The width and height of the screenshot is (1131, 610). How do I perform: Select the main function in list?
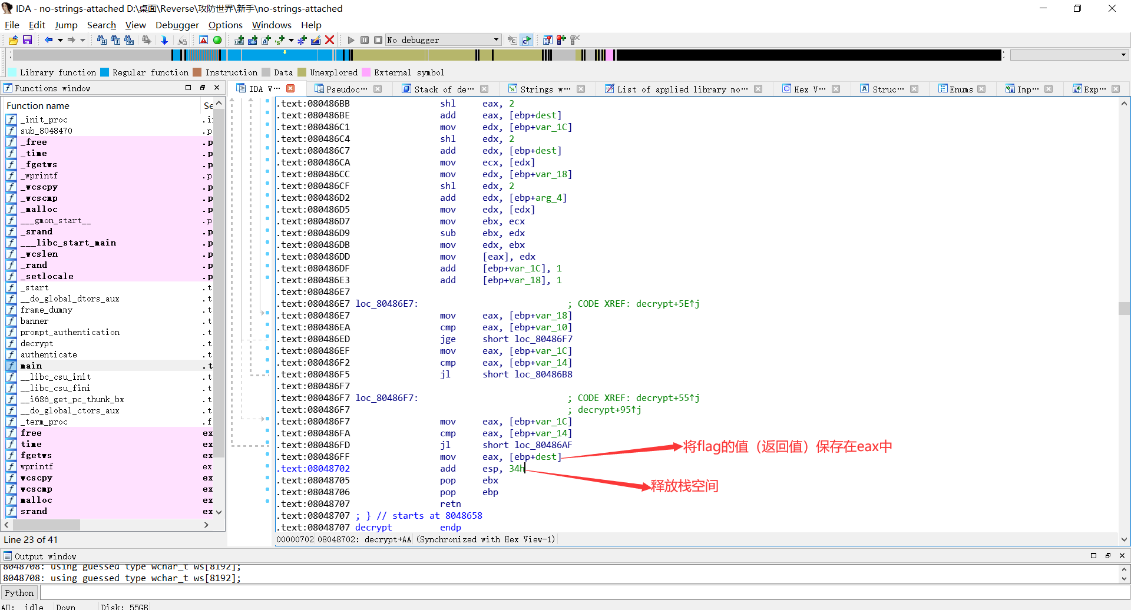31,366
